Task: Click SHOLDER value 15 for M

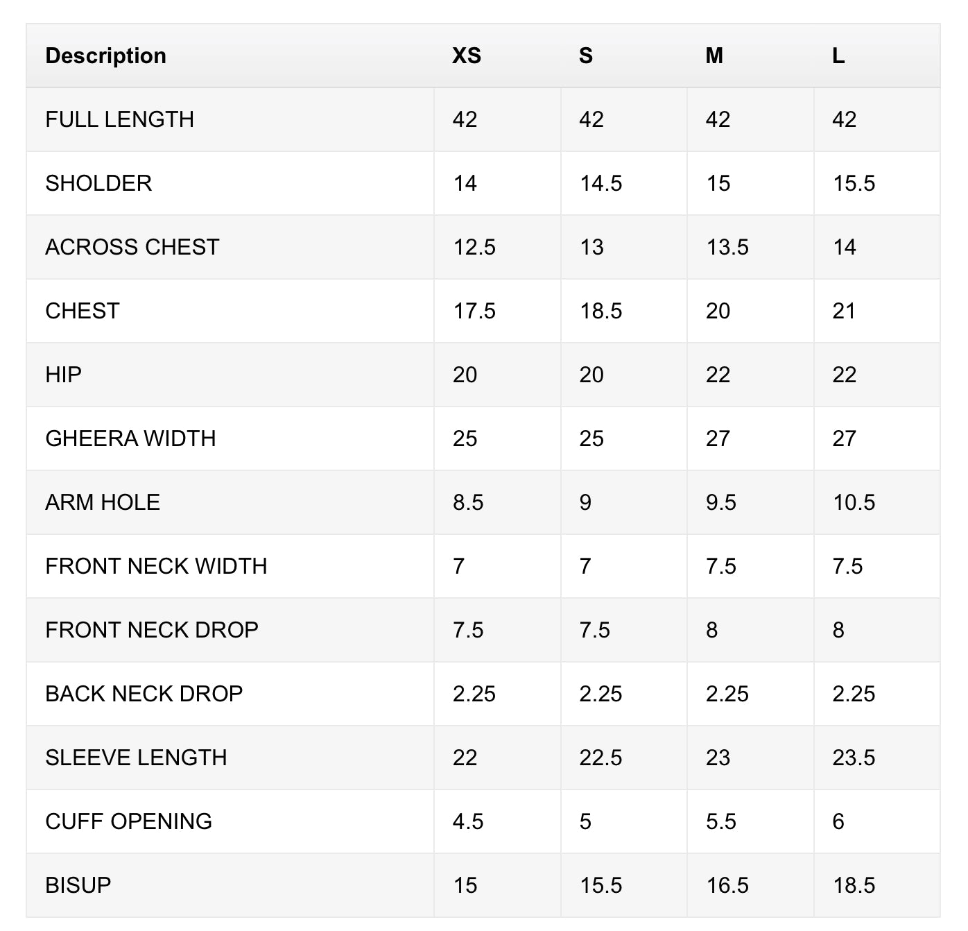Action: pyautogui.click(x=718, y=183)
